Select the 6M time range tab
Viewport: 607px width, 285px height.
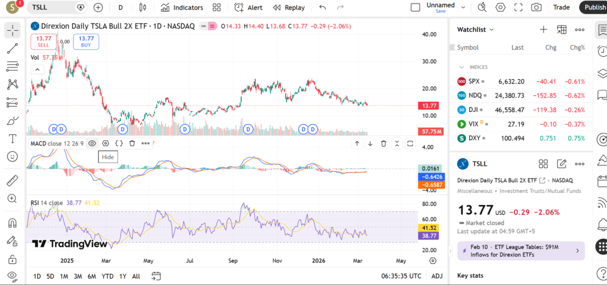[92, 276]
